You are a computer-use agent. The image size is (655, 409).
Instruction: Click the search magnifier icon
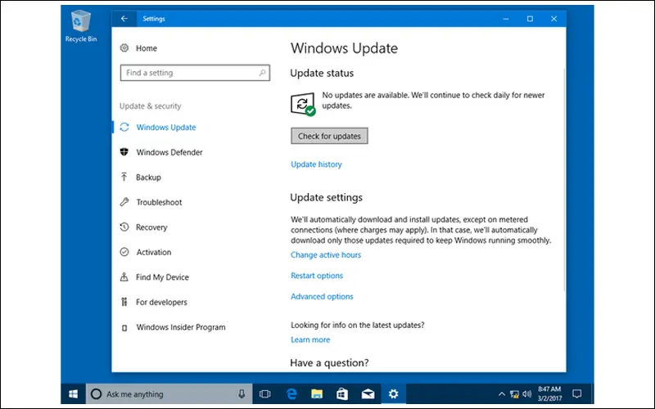pyautogui.click(x=262, y=73)
